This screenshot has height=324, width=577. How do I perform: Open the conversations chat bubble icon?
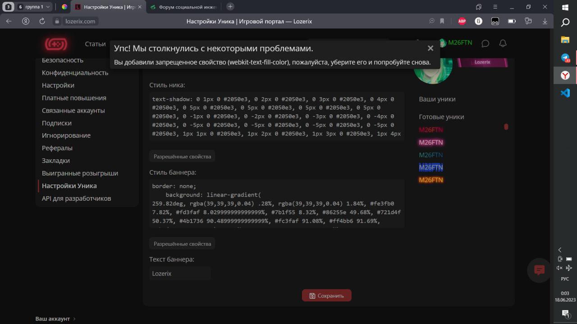pos(485,43)
